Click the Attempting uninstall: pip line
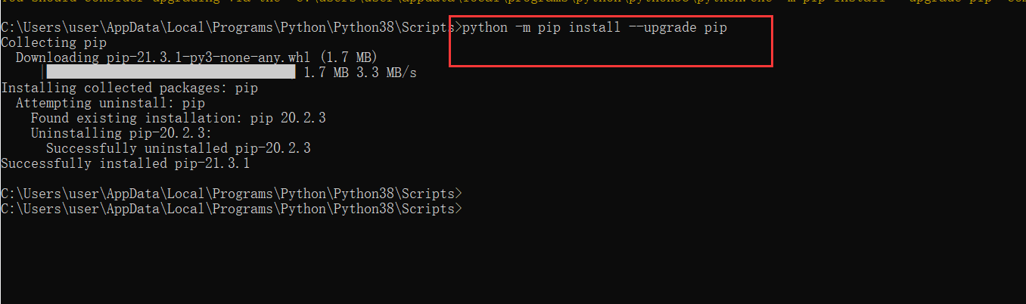Viewport: 1026px width, 304px height. pyautogui.click(x=110, y=104)
